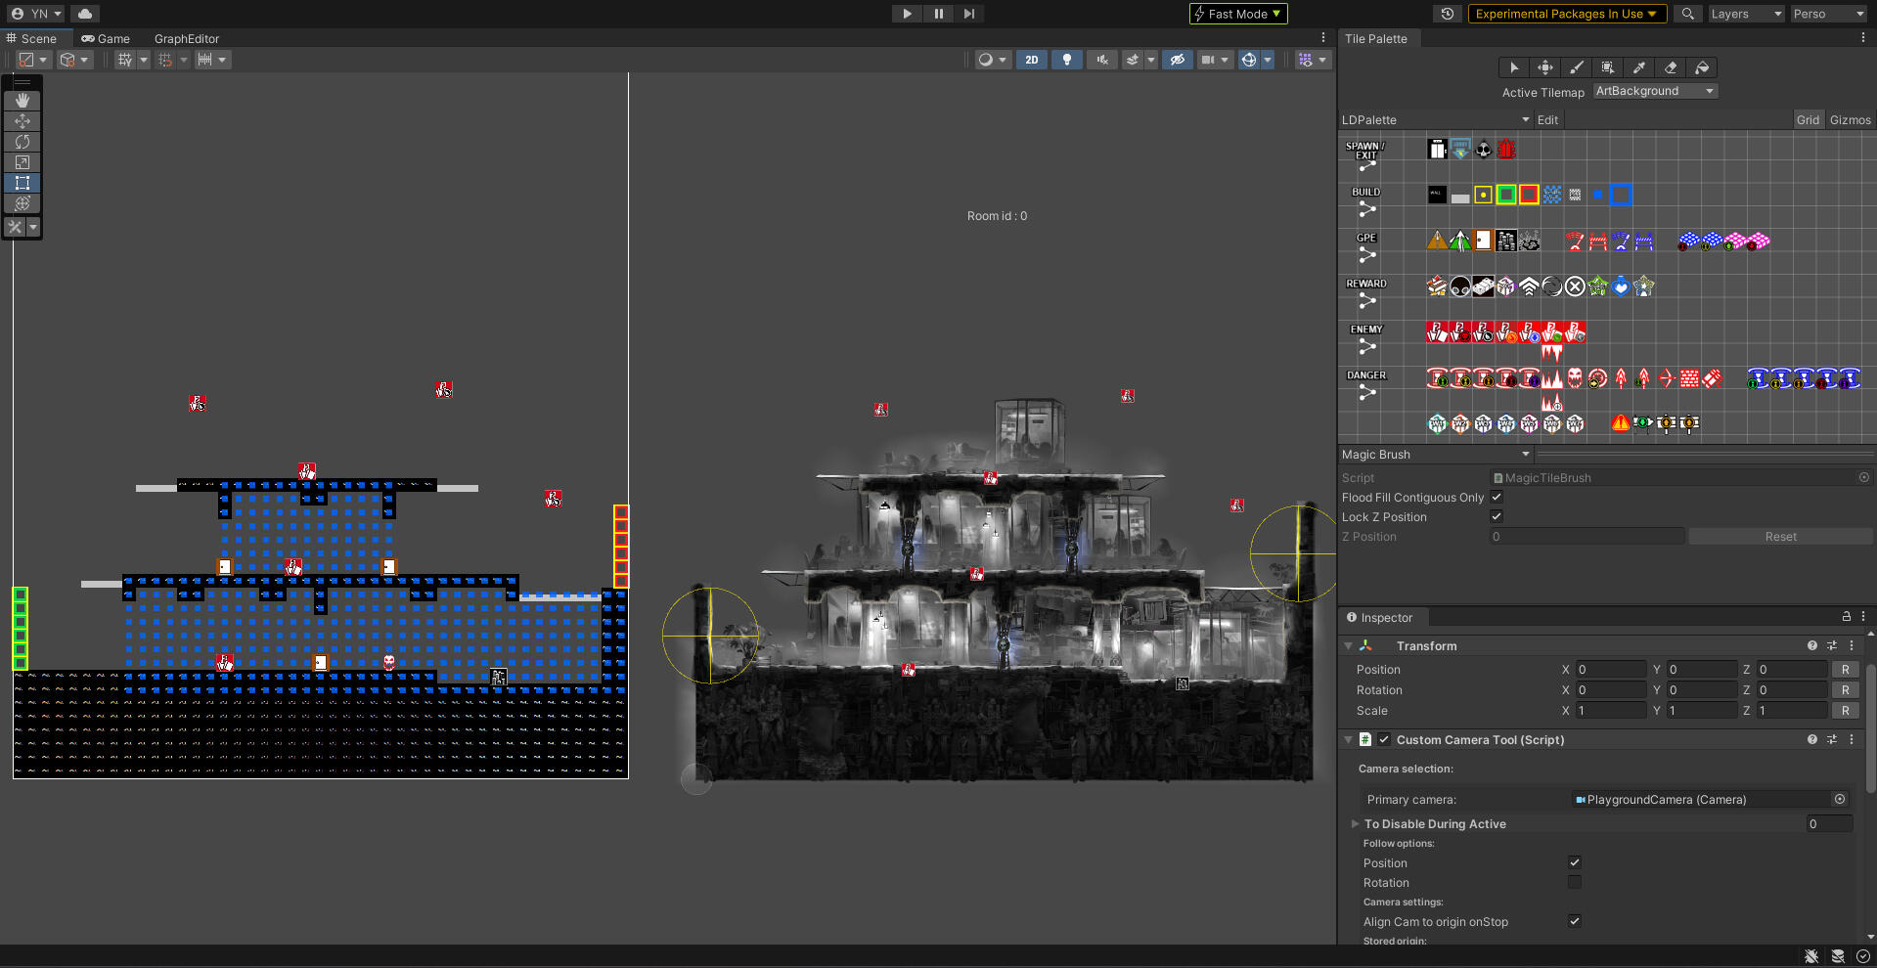Toggle 2D view mode

click(1031, 60)
